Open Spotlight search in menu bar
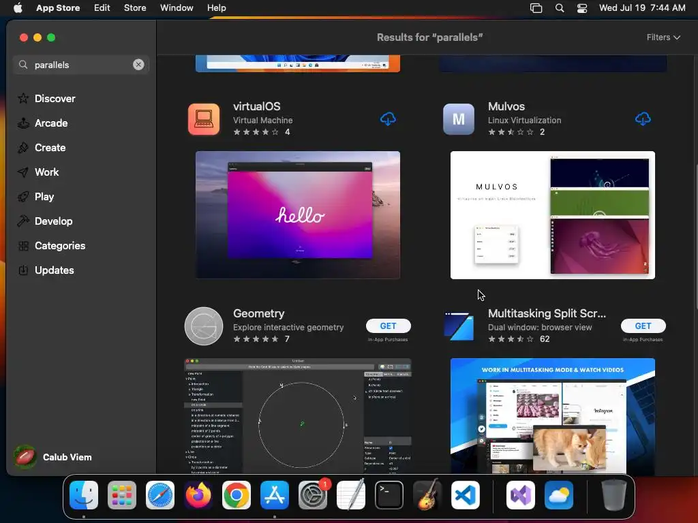This screenshot has width=698, height=523. click(560, 7)
